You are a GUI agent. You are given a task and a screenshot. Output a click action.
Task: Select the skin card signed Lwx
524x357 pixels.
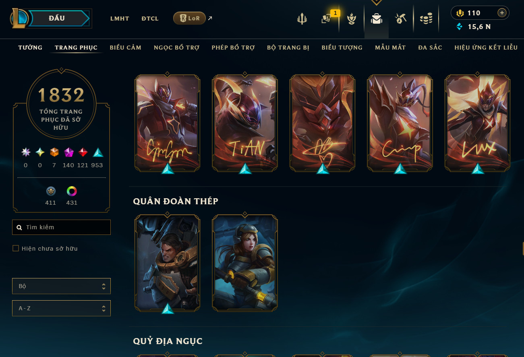477,123
